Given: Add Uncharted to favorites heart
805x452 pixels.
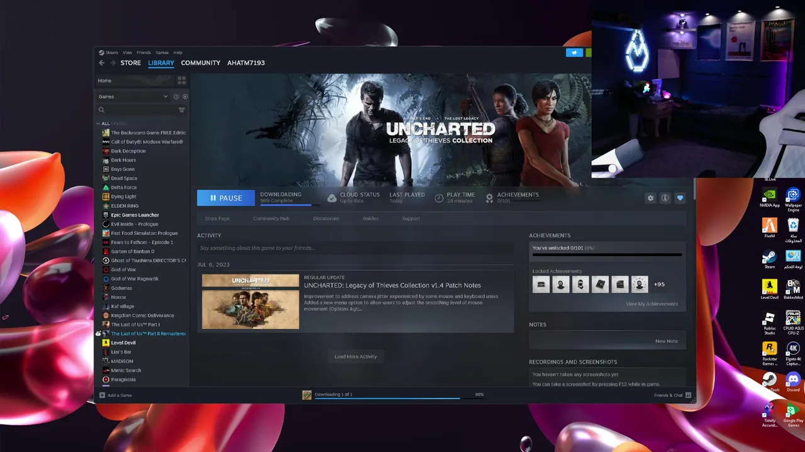Looking at the screenshot, I should (680, 198).
